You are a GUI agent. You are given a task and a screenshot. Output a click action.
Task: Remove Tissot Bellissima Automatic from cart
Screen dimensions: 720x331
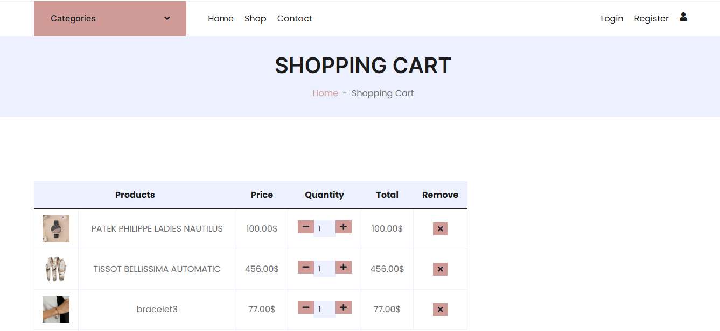pyautogui.click(x=440, y=269)
